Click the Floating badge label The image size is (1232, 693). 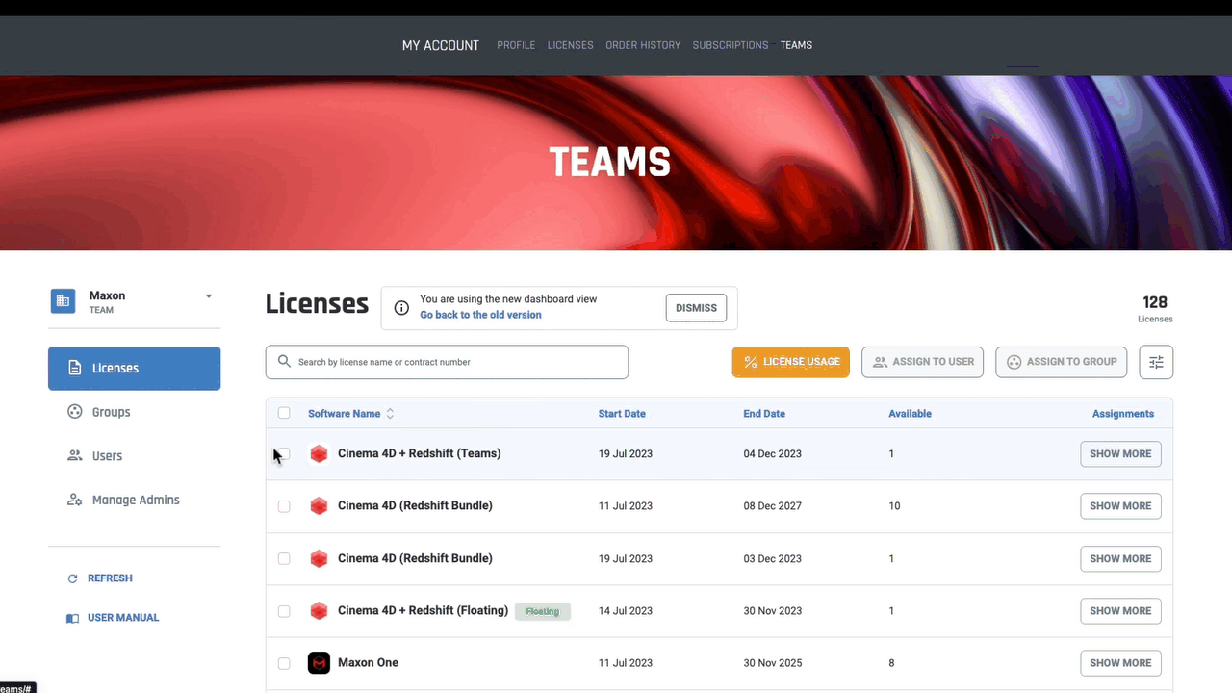(x=543, y=611)
